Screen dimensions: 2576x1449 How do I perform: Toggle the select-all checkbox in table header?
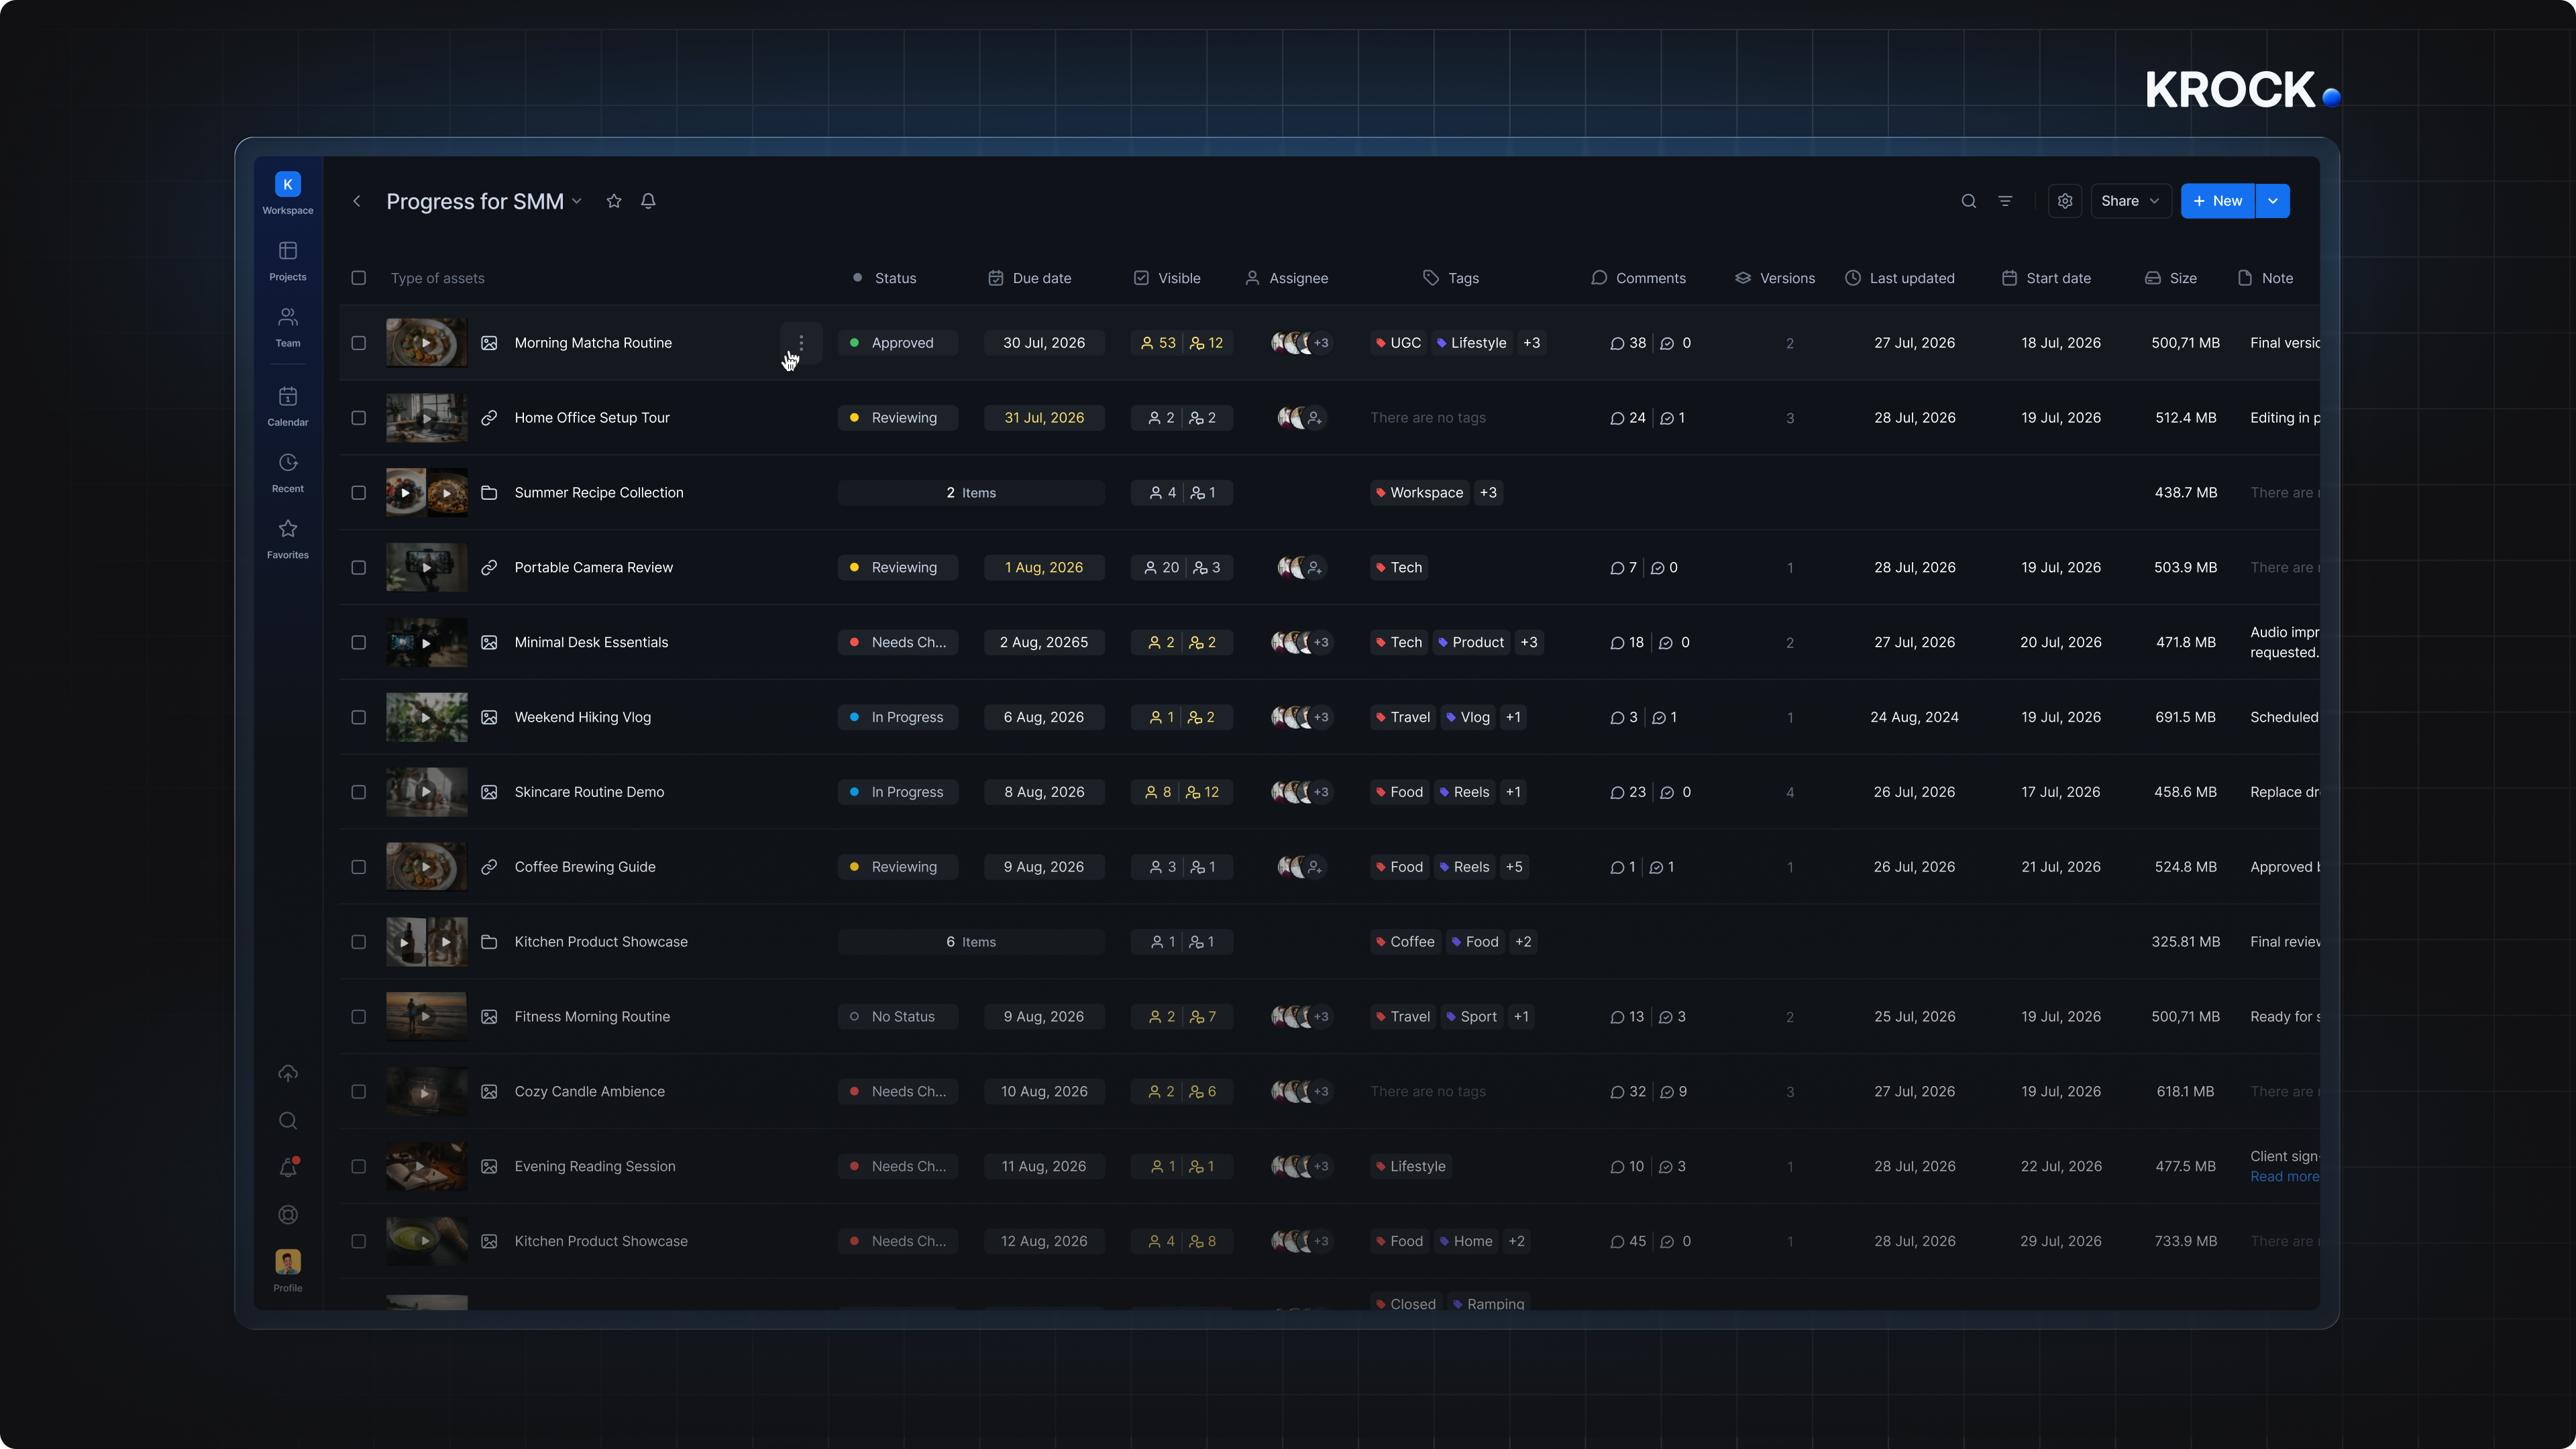358,278
